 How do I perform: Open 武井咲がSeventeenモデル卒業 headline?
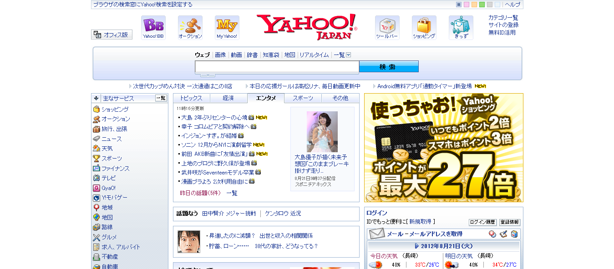coord(218,172)
